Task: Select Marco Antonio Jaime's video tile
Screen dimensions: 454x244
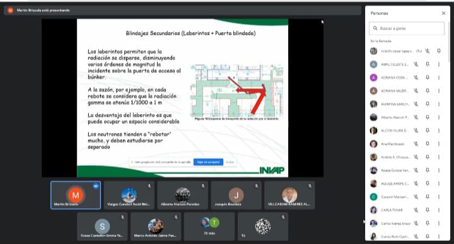Action: point(156,226)
